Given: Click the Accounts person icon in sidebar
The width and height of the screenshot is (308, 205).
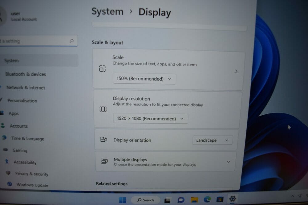Looking at the screenshot, I should [x=3, y=125].
